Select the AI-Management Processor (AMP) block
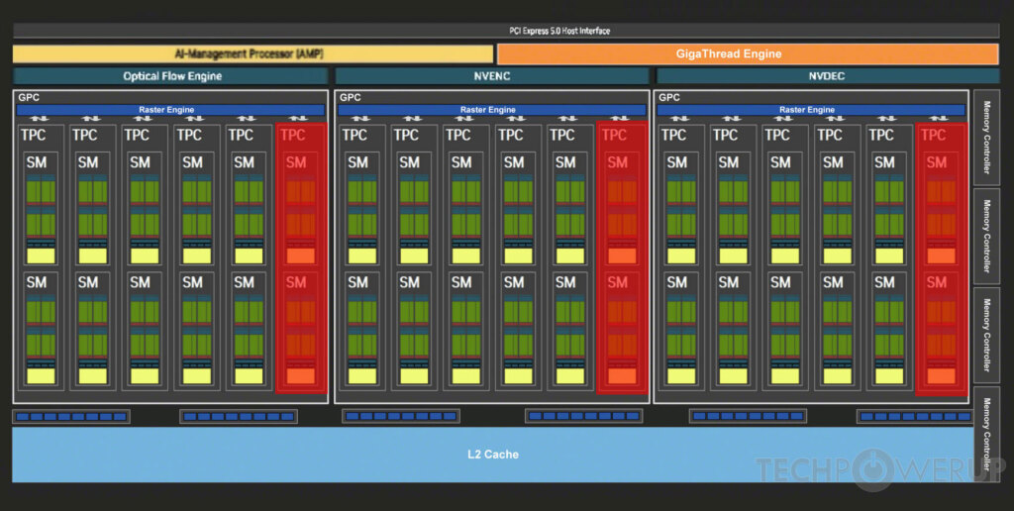1014x511 pixels. point(253,53)
